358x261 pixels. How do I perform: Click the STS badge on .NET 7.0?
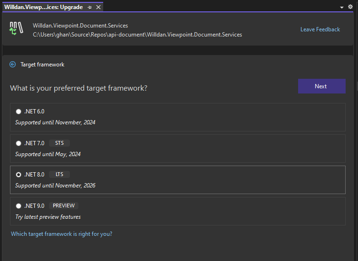[59, 143]
